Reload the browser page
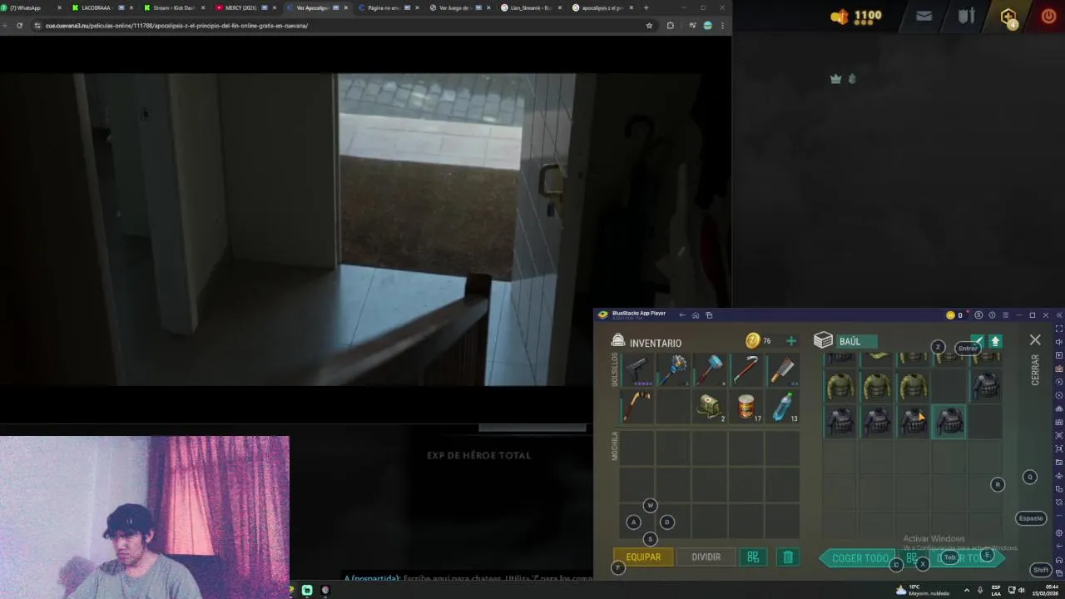The height and width of the screenshot is (599, 1065). coord(19,26)
